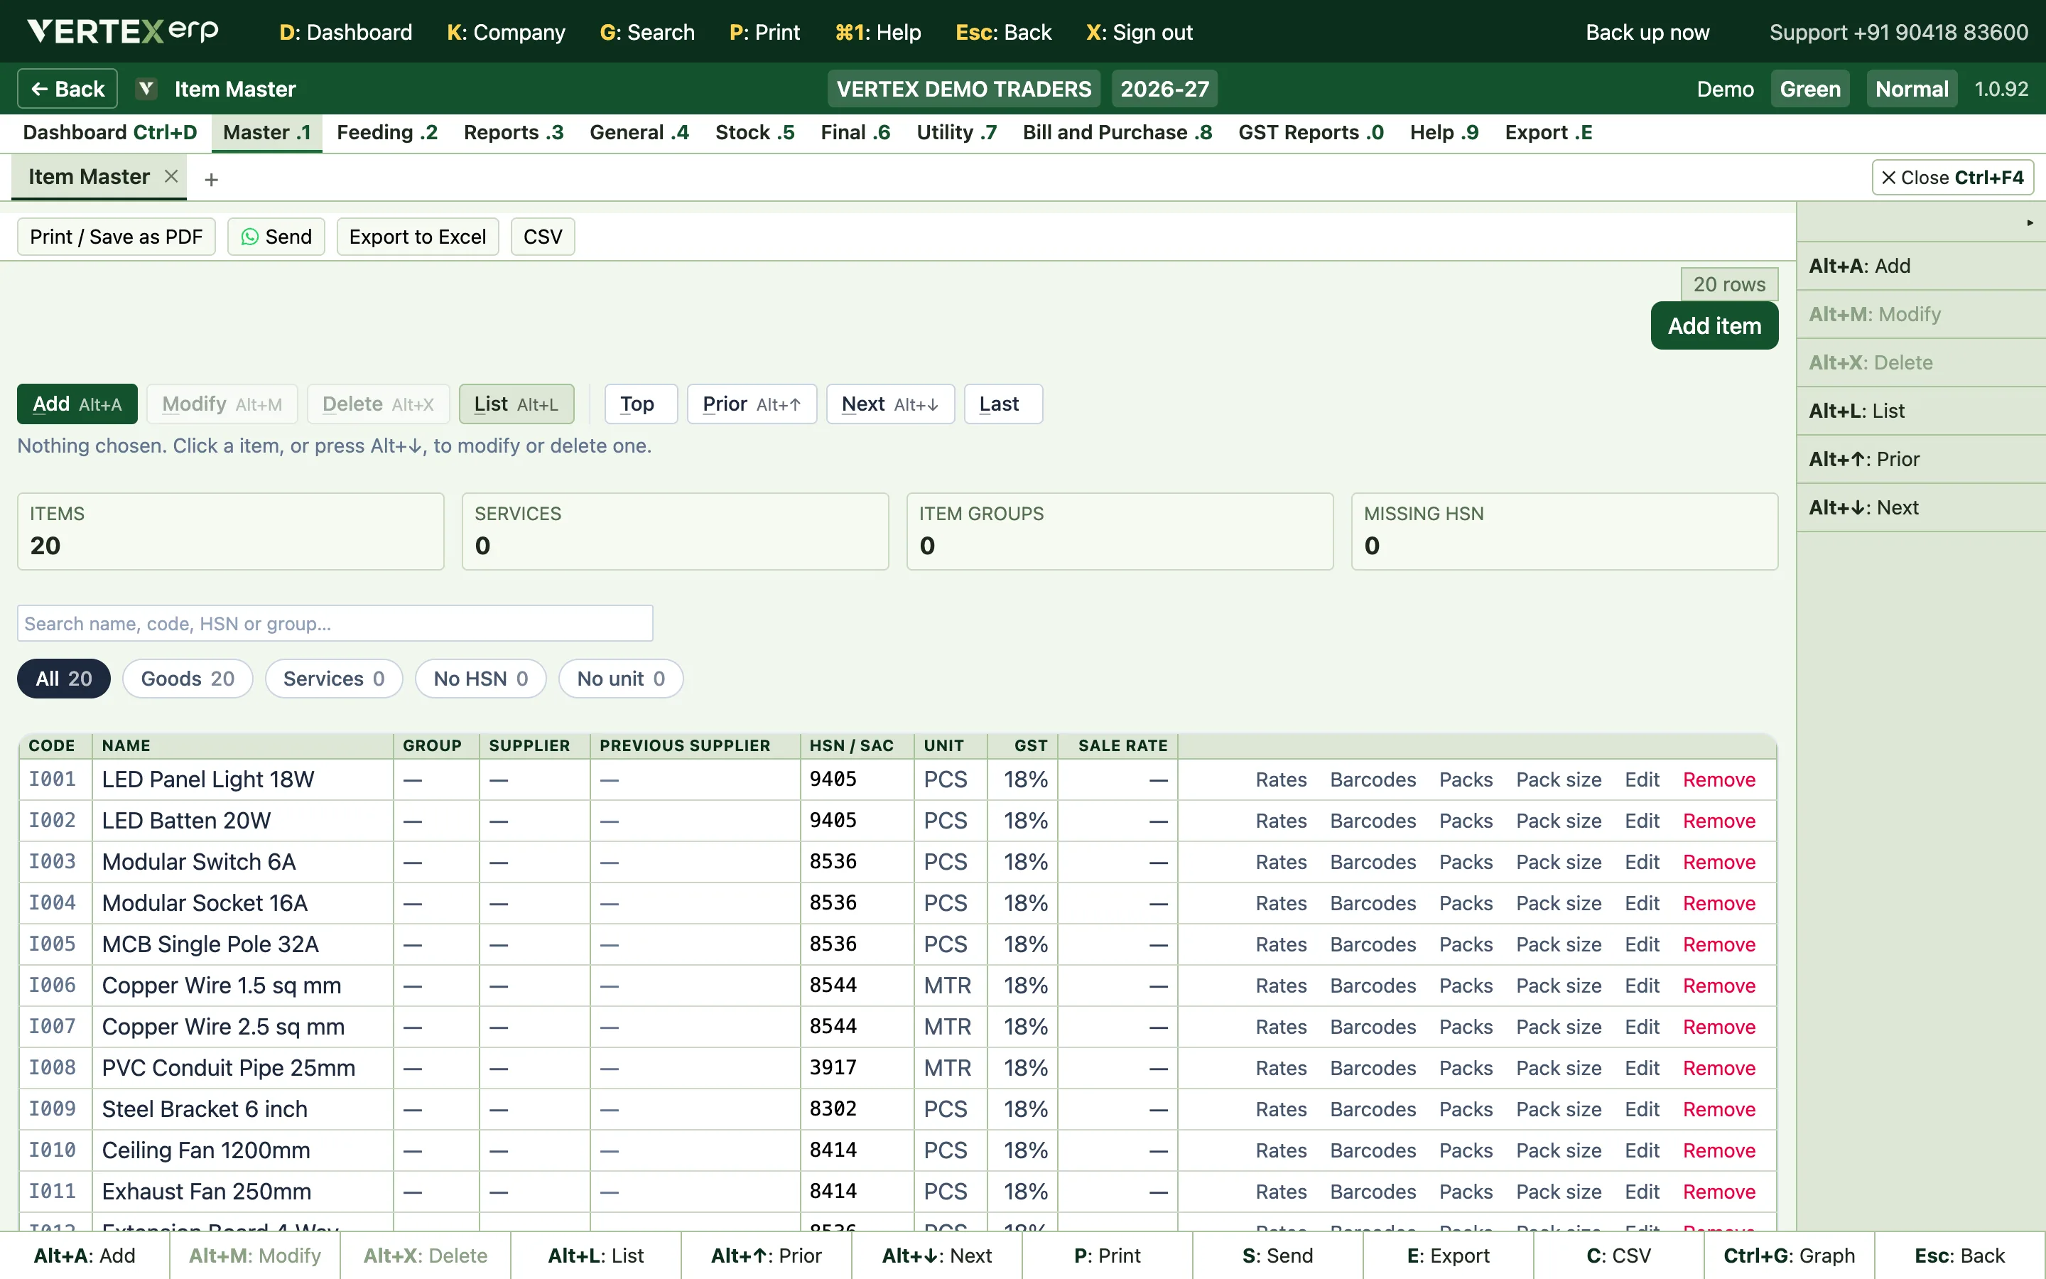
Task: Close the Item Master tab with its X
Action: [x=170, y=176]
